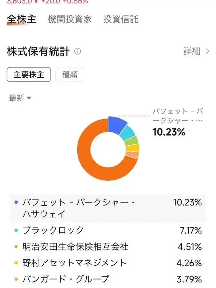Screen dimensions: 216x288
Task: Select the 7.17% ブラックロック row
Action: point(108,231)
